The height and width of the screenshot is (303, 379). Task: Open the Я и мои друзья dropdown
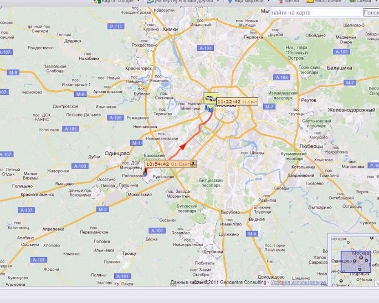pos(183,2)
